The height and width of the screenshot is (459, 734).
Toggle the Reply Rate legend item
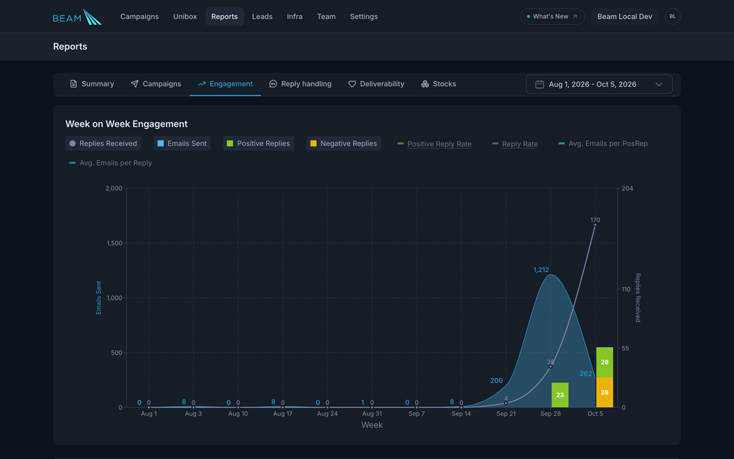coord(515,143)
